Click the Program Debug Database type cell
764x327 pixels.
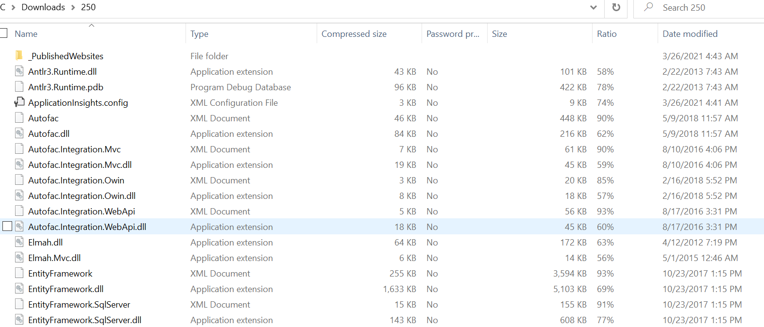coord(240,87)
